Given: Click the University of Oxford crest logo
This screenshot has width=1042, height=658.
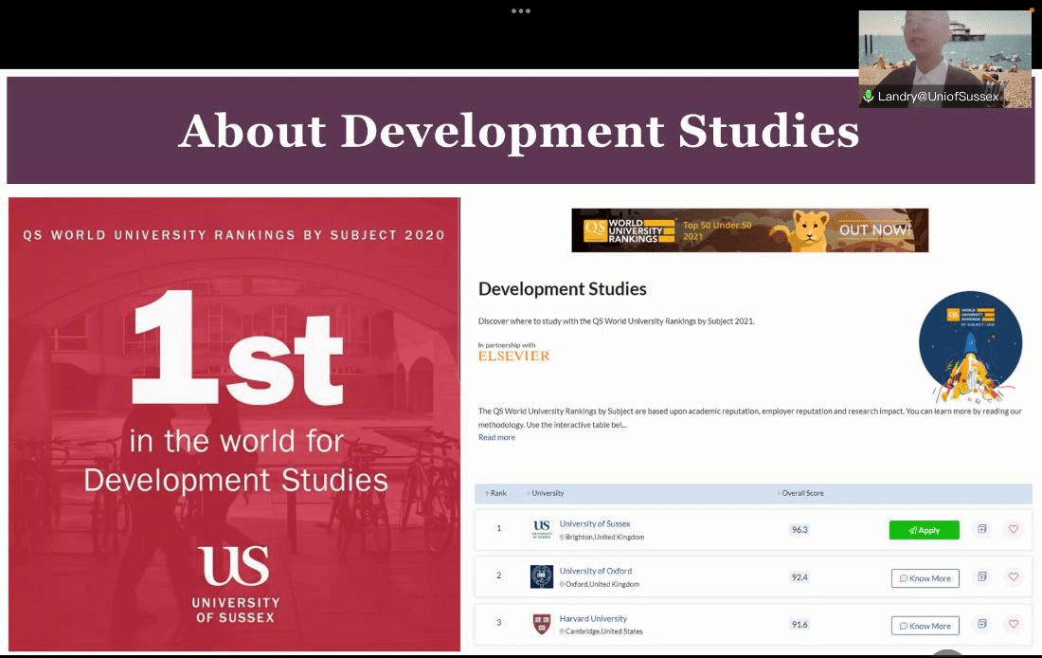Looking at the screenshot, I should point(542,576).
